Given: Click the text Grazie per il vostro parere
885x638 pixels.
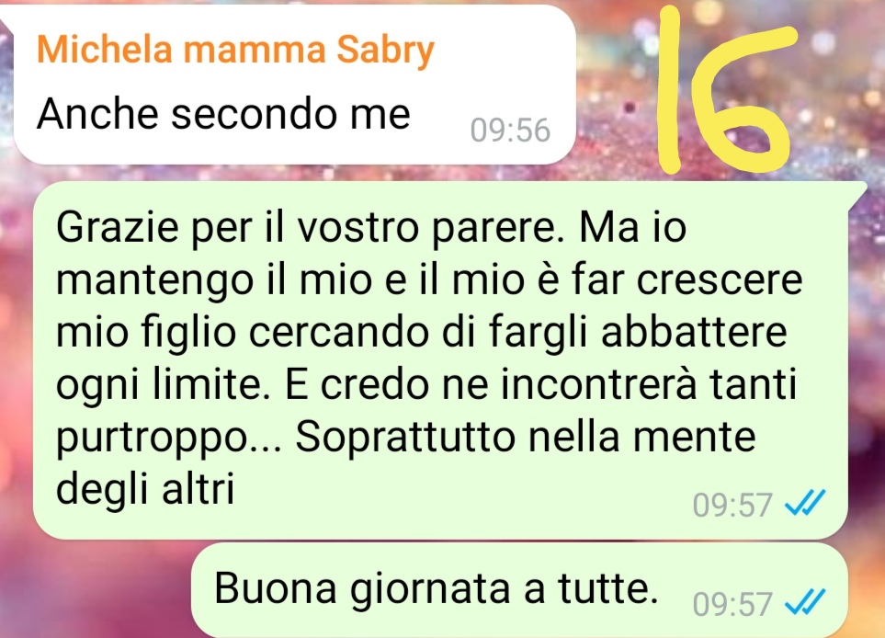Looking at the screenshot, I should 310,228.
